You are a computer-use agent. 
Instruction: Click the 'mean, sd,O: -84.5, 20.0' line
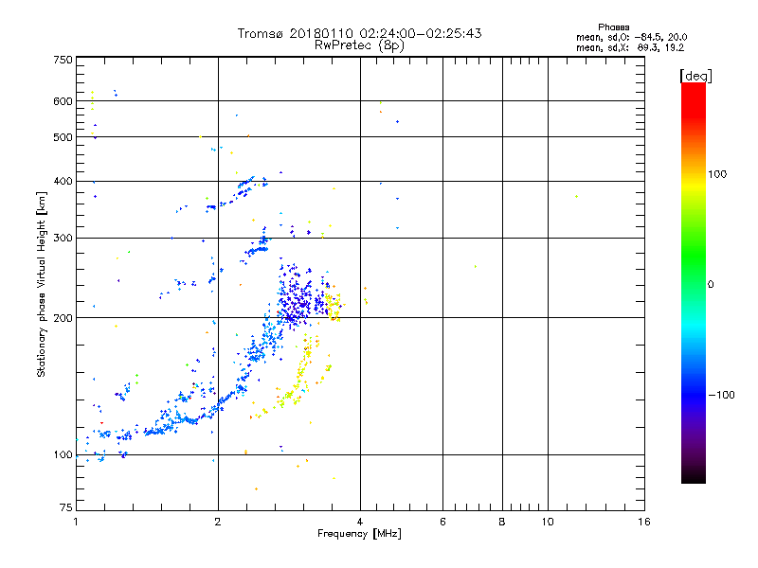(x=631, y=38)
